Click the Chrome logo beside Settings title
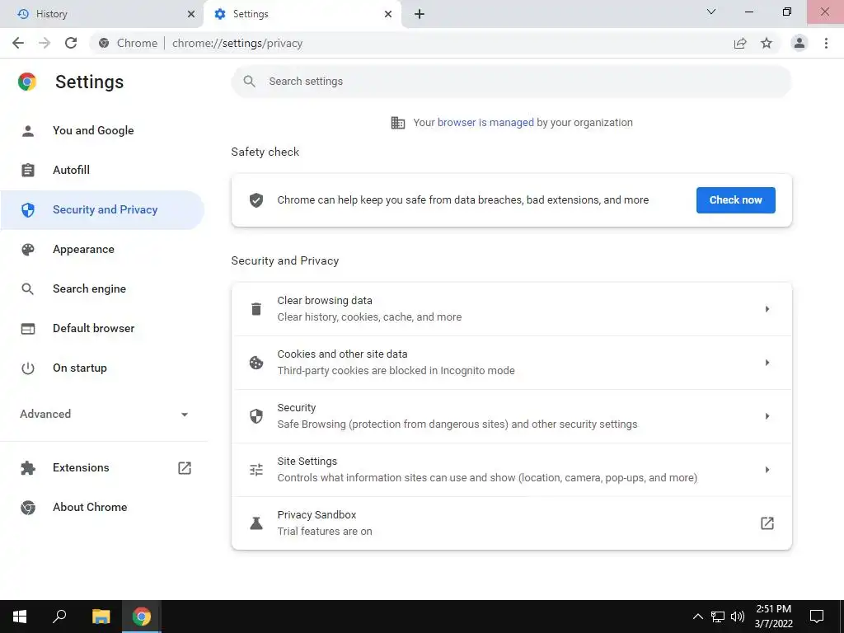Image resolution: width=844 pixels, height=633 pixels. point(27,82)
